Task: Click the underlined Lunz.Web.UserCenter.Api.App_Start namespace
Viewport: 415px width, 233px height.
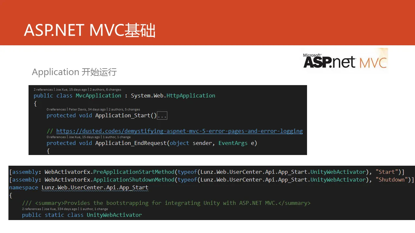Action: coord(95,188)
